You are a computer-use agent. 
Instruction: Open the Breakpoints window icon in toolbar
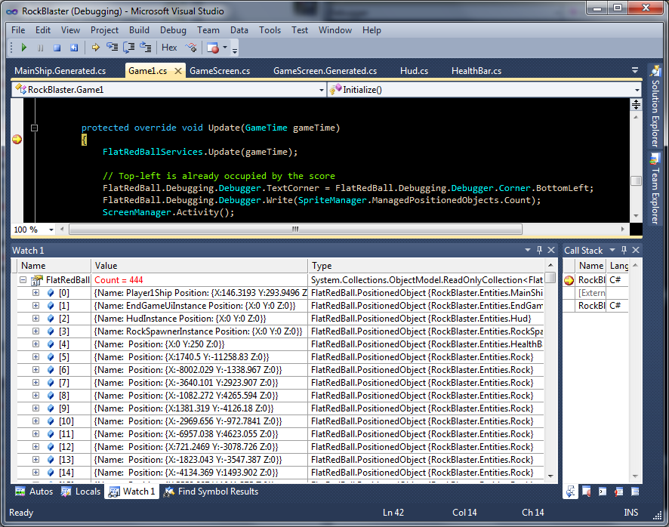(212, 48)
